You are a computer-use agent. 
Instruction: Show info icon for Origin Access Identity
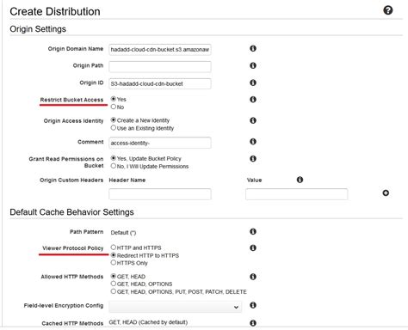tap(253, 120)
